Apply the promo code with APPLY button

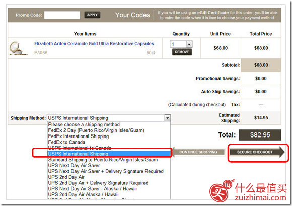tap(92, 15)
